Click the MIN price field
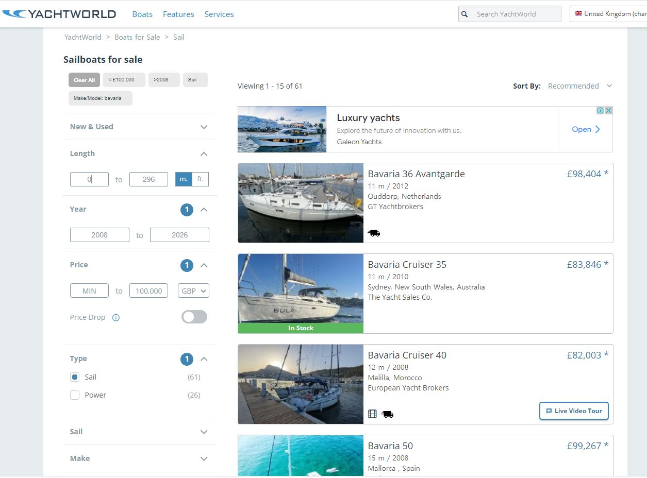647x478 pixels. click(89, 291)
